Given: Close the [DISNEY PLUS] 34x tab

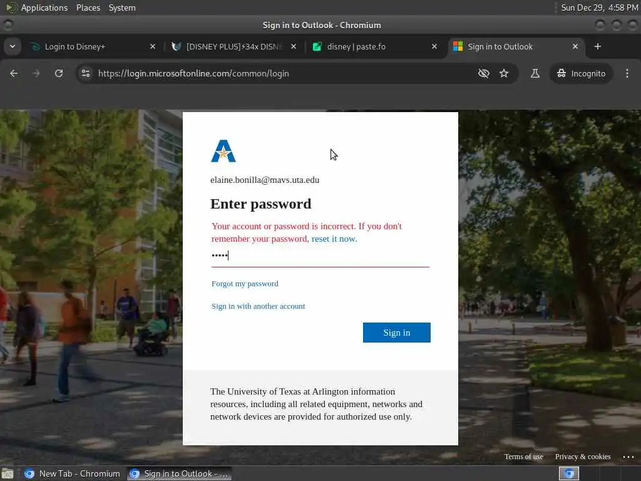Looking at the screenshot, I should 294,46.
